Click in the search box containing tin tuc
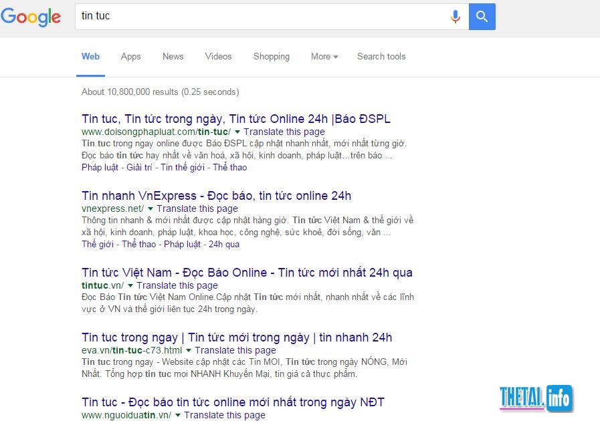This screenshot has width=600, height=421. pos(261,17)
